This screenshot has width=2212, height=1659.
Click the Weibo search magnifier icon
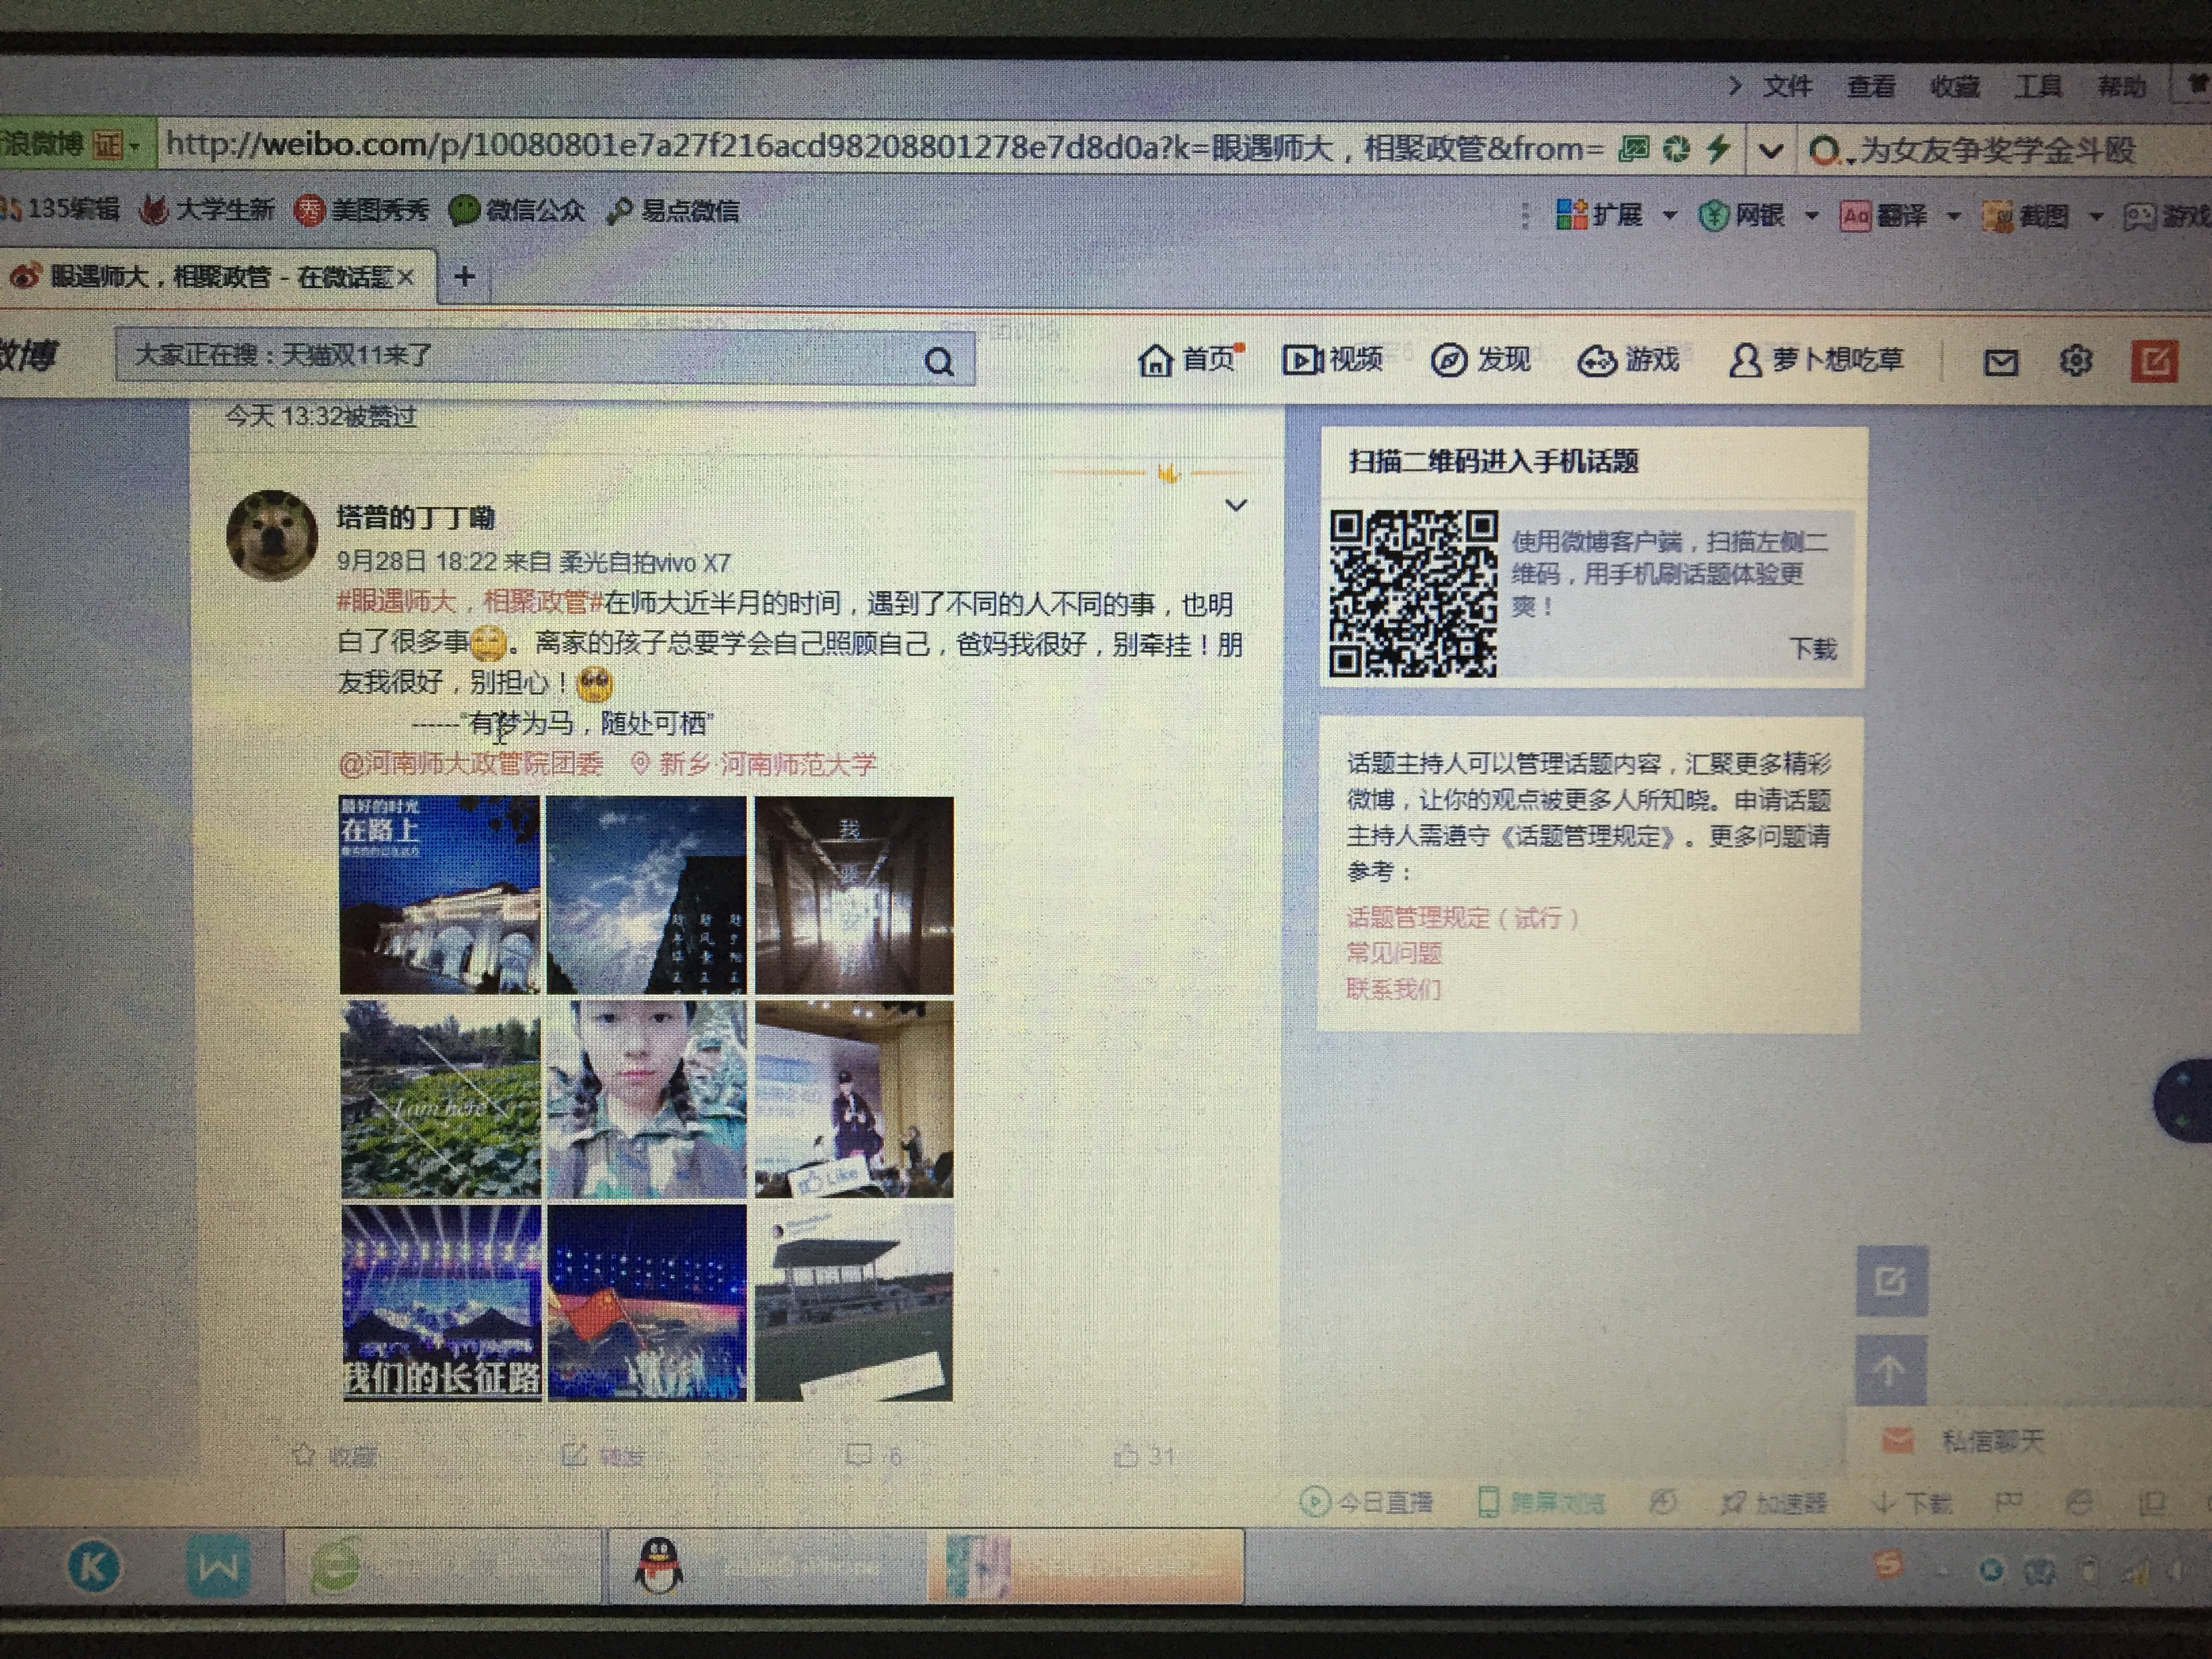tap(938, 362)
